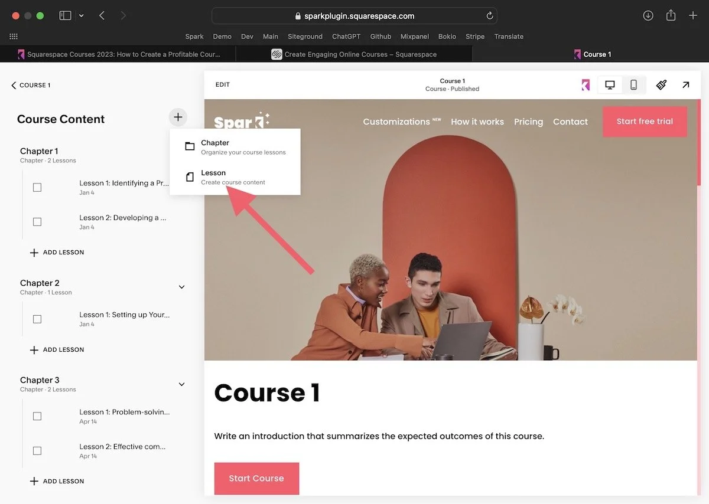Click the plus icon next to Course Content
The width and height of the screenshot is (709, 504).
point(178,117)
